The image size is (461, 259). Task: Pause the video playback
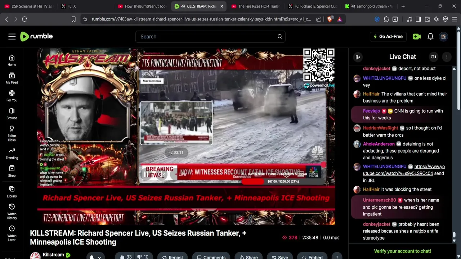click(146, 174)
